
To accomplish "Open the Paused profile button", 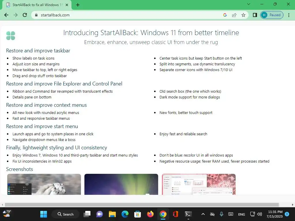I will click(x=272, y=15).
